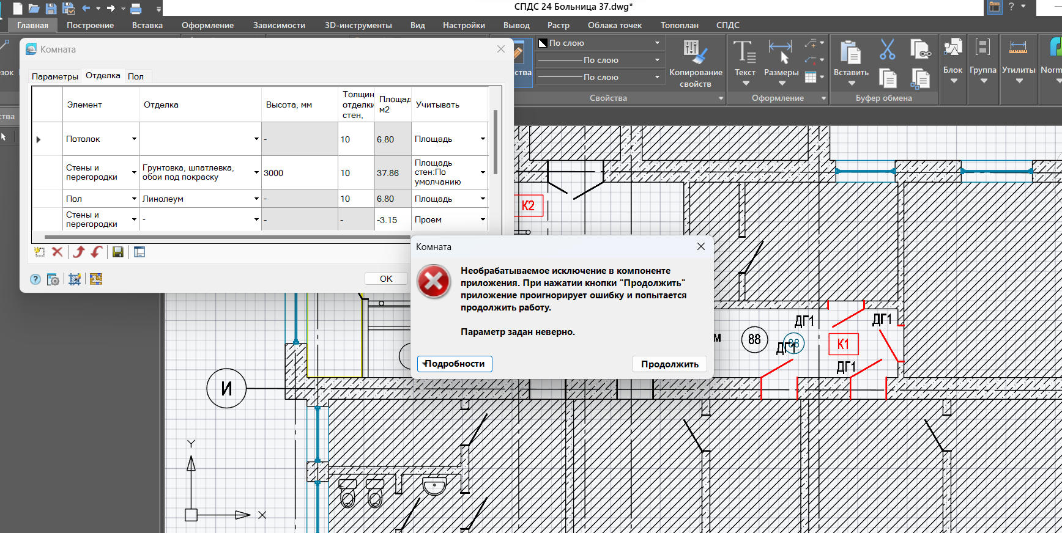
Task: Click the 37.86 area cell
Action: [393, 173]
